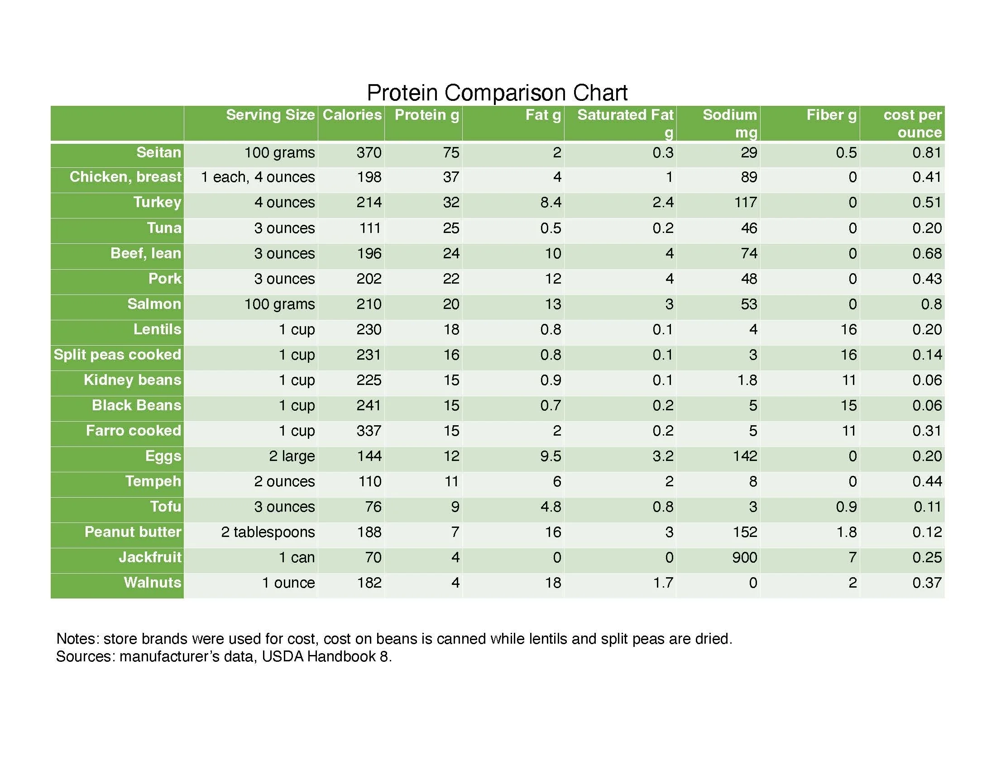Select the Turkey row label
Image resolution: width=996 pixels, height=769 pixels.
tap(157, 202)
